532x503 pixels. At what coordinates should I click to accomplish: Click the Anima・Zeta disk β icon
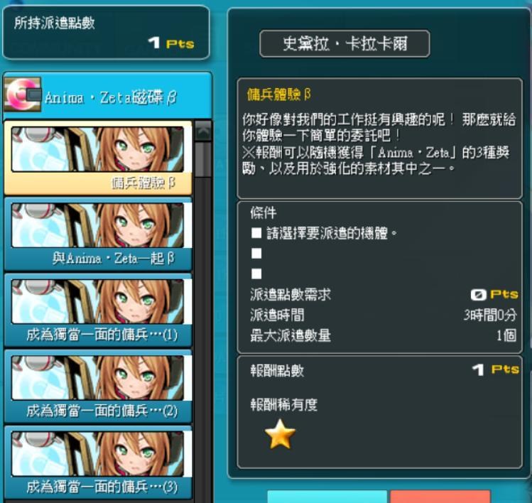(23, 94)
